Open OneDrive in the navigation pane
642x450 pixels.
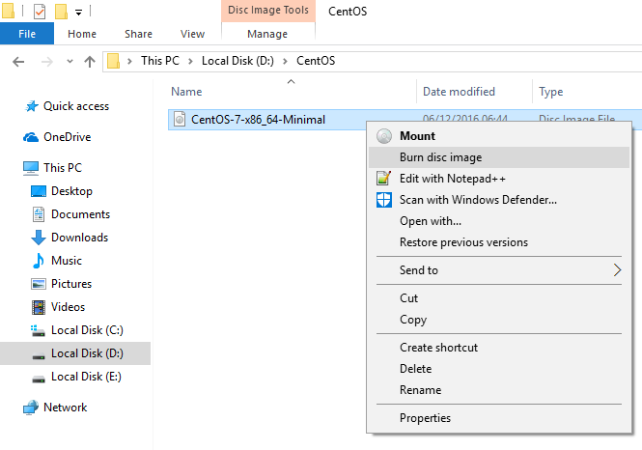point(68,137)
